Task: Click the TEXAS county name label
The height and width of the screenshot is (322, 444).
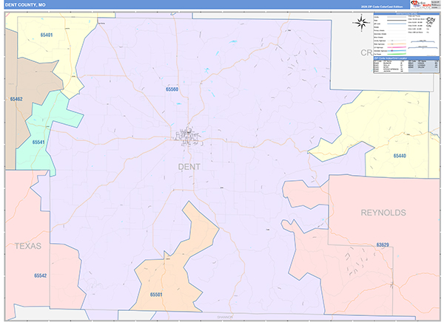Action: click(x=28, y=246)
